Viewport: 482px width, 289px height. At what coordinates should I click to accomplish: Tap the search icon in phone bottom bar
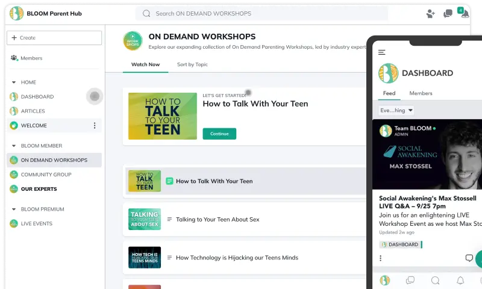pyautogui.click(x=435, y=280)
